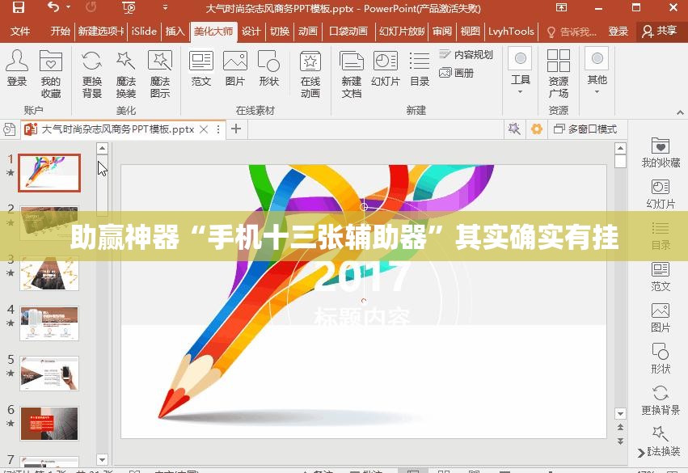
Task: Expand the Undo history dropdown arrow
Action: click(x=68, y=7)
